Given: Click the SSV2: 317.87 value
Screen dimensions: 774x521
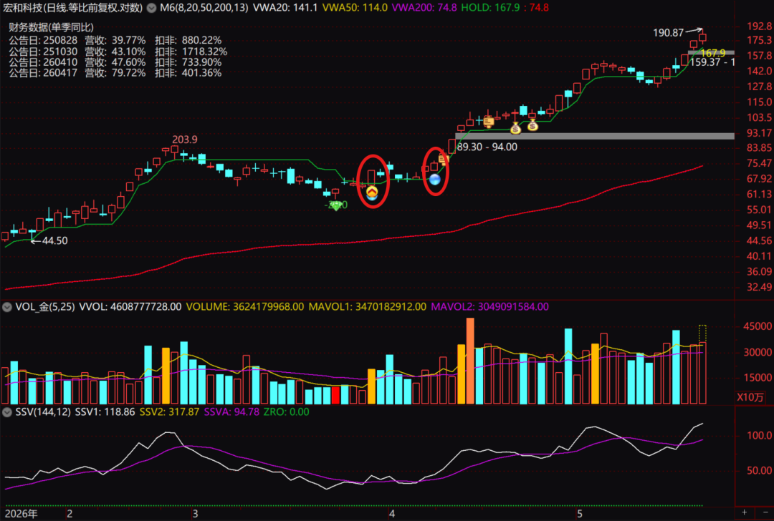Looking at the screenshot, I should 169,412.
